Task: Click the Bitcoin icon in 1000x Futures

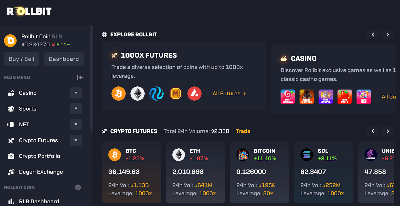Action: point(118,94)
